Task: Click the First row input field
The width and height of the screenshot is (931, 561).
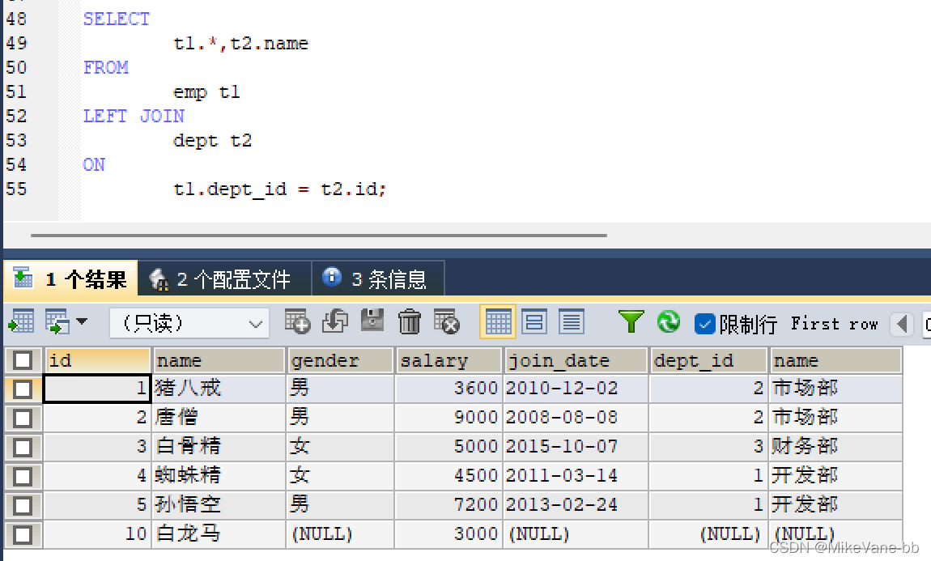Action: click(x=927, y=325)
